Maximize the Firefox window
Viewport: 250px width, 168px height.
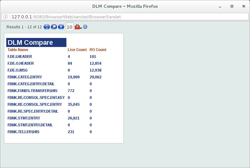point(232,6)
